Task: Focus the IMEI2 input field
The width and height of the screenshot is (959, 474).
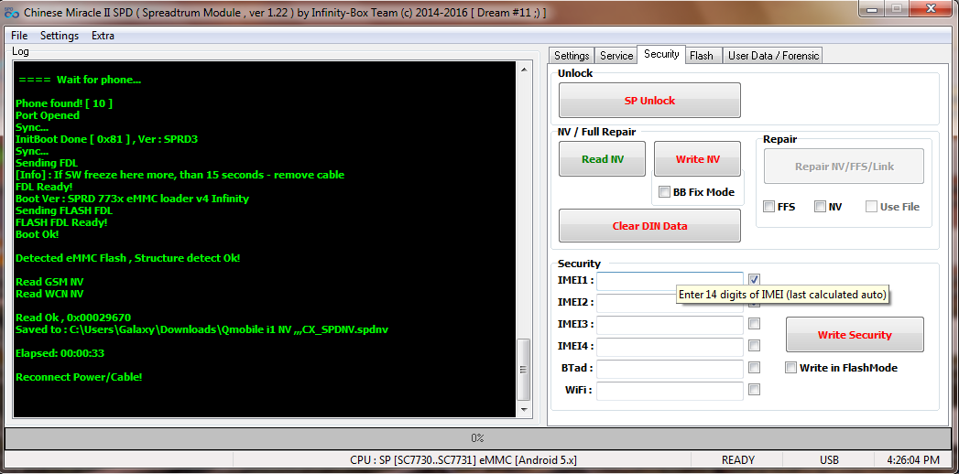Action: [x=670, y=303]
